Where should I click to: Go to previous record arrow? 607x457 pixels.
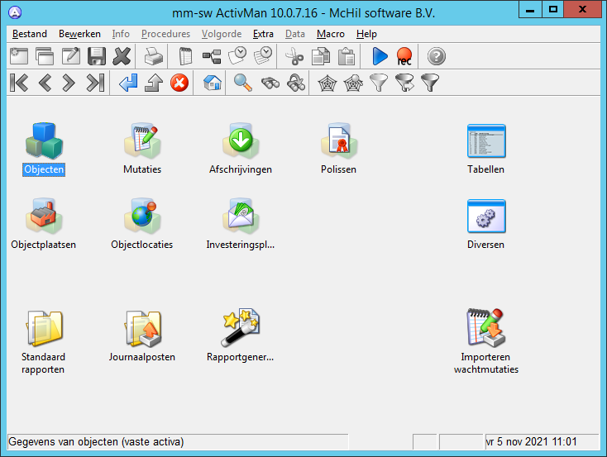click(x=45, y=83)
